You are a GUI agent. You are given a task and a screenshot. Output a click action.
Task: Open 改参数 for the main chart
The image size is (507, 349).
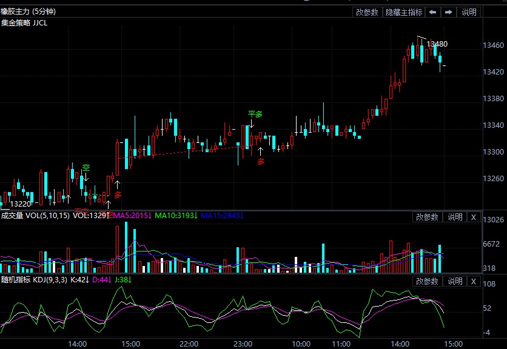tap(367, 12)
